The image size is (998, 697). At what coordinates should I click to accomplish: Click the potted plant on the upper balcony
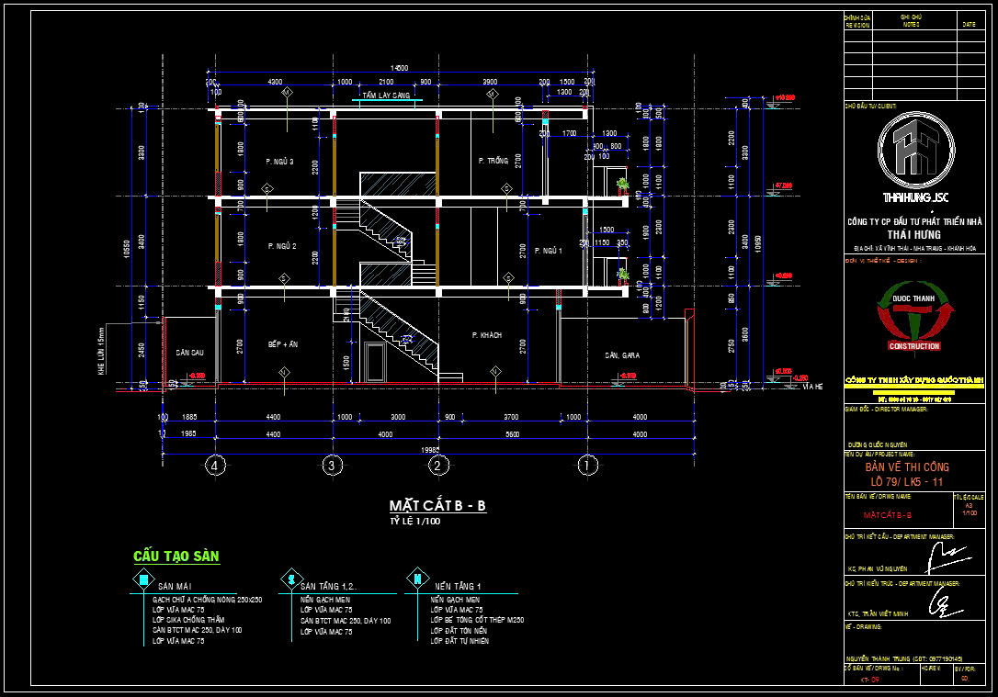(623, 184)
